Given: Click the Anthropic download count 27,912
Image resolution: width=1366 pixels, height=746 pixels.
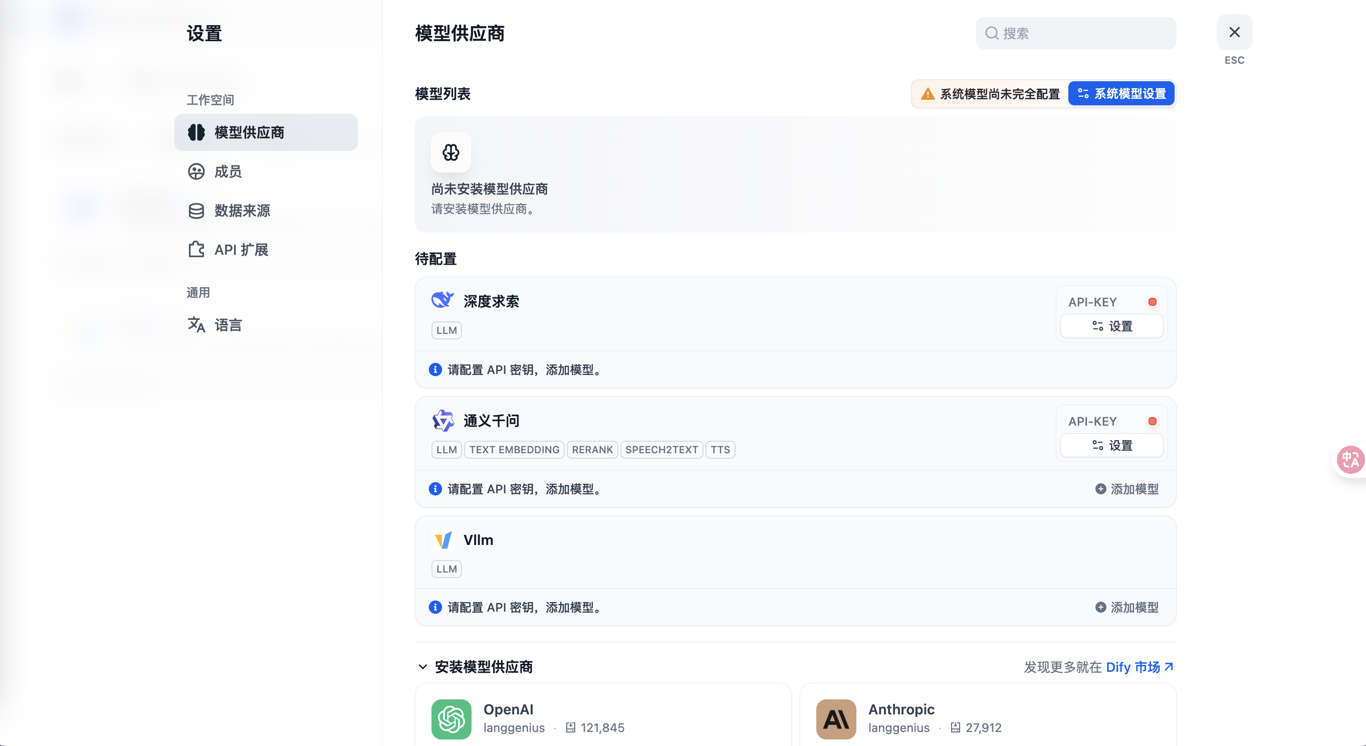Looking at the screenshot, I should (x=983, y=727).
